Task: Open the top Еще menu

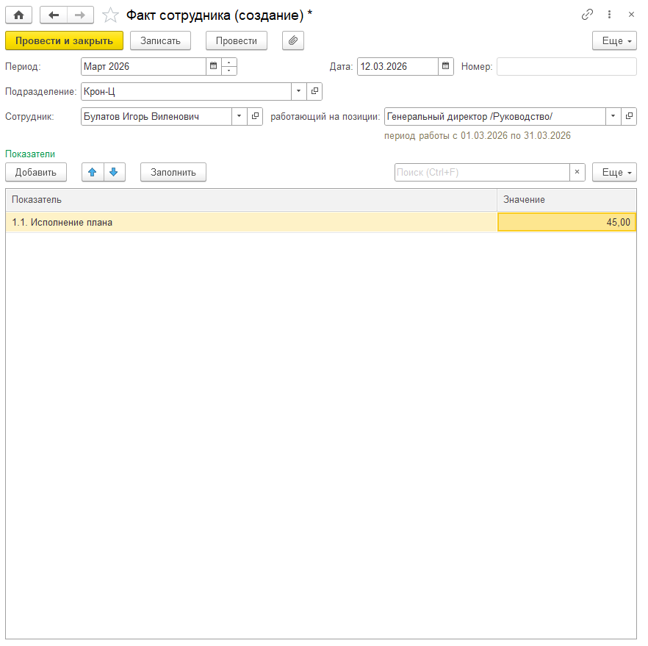Action: [x=614, y=40]
